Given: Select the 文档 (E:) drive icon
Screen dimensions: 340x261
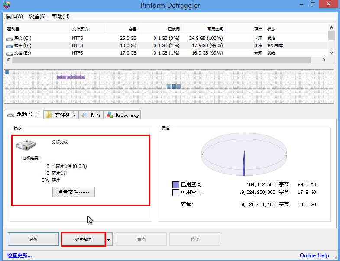Looking at the screenshot, I should pyautogui.click(x=10, y=54).
